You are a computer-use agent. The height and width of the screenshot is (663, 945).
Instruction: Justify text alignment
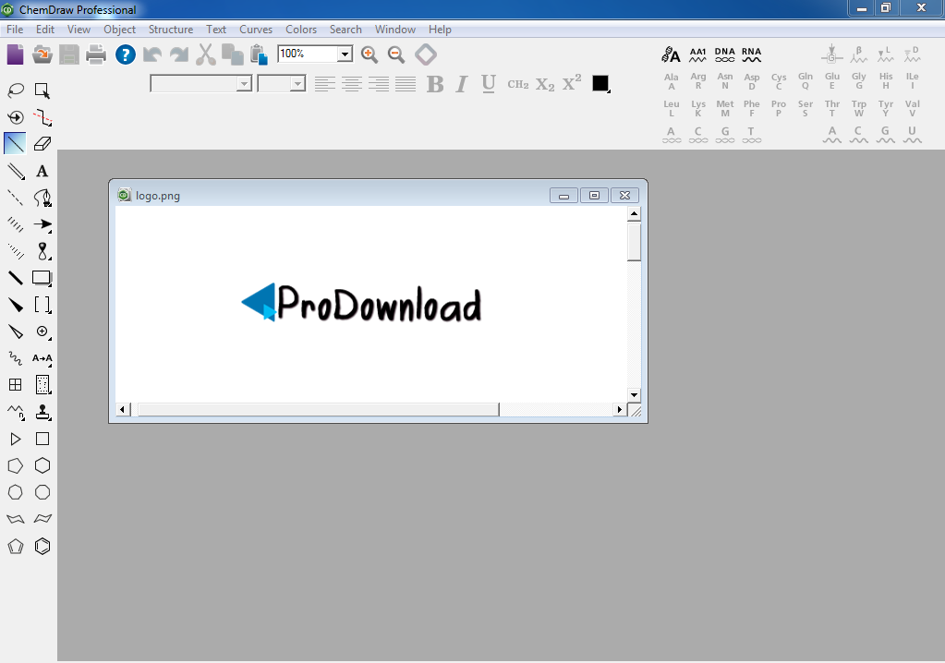[406, 84]
